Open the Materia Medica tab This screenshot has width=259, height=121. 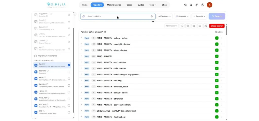[114, 5]
